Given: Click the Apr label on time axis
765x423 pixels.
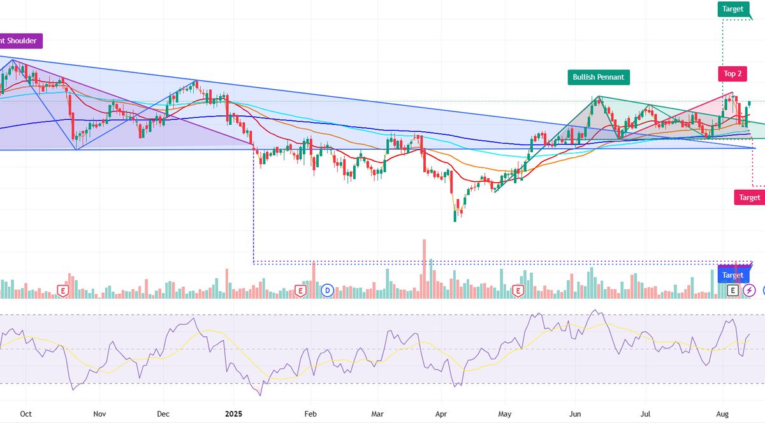Looking at the screenshot, I should [x=442, y=413].
